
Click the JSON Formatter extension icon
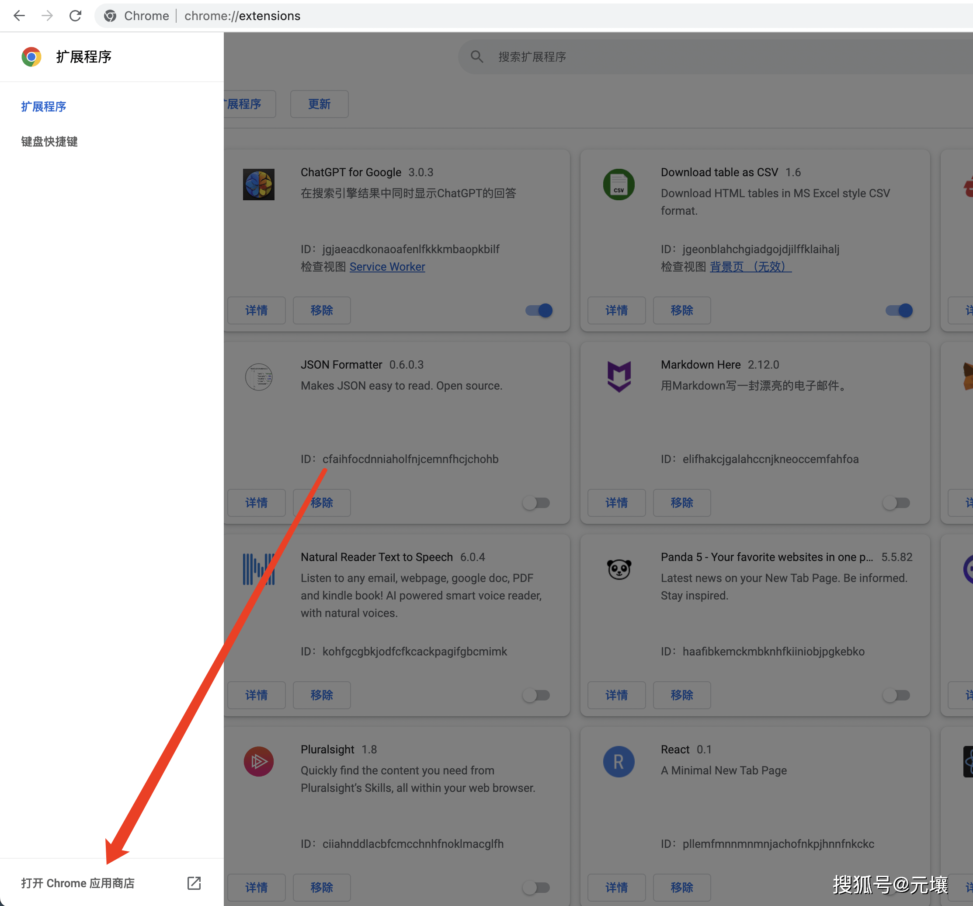(x=258, y=377)
